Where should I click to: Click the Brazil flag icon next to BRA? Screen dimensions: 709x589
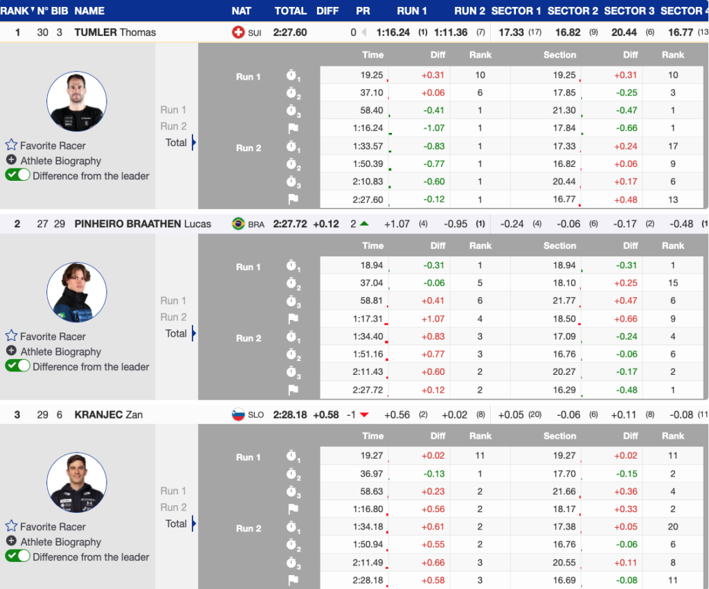[238, 224]
